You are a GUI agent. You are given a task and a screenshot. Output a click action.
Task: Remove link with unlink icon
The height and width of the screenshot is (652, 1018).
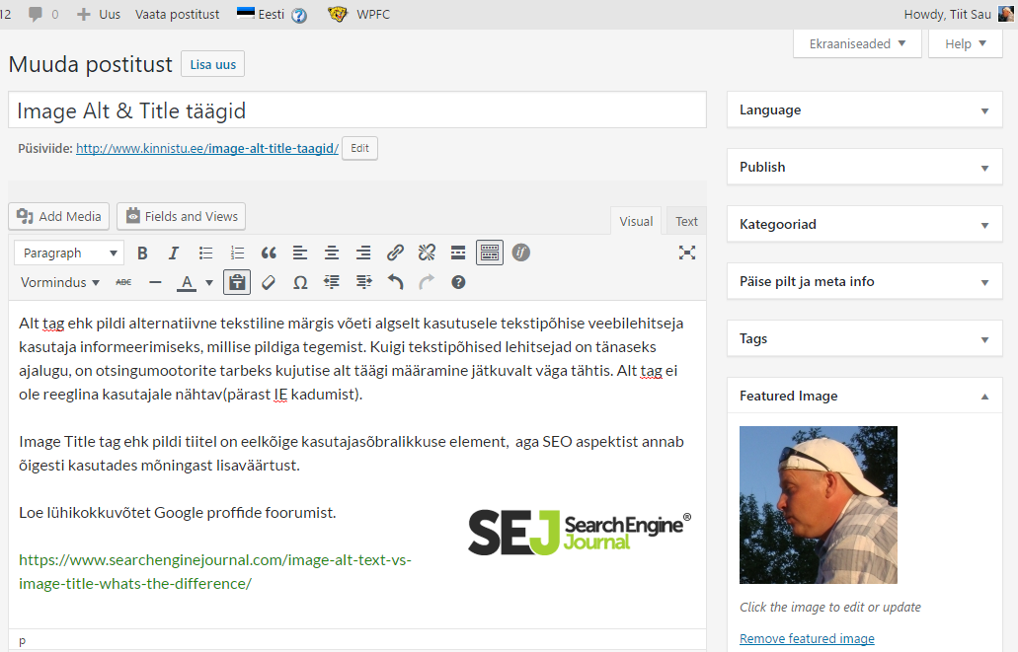(x=427, y=254)
